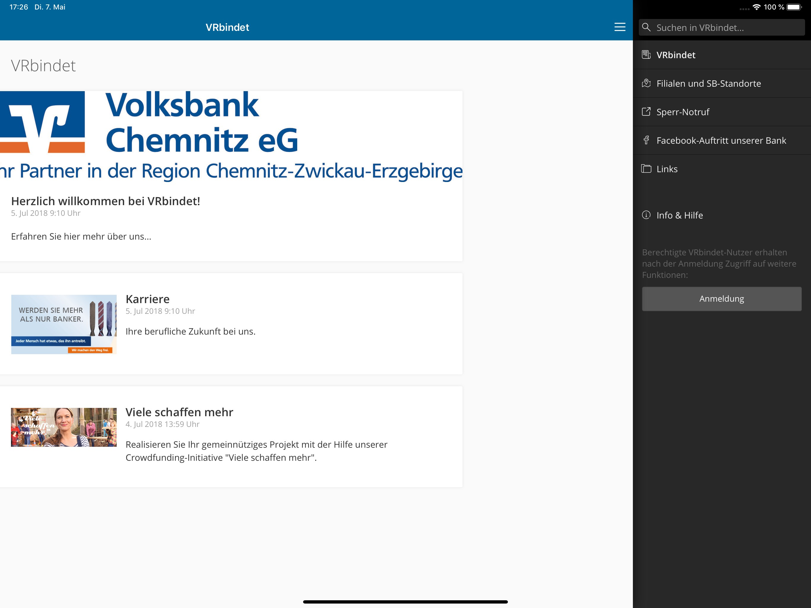The image size is (811, 608).
Task: Select Sperr-Notruf in the side menu
Action: [722, 112]
